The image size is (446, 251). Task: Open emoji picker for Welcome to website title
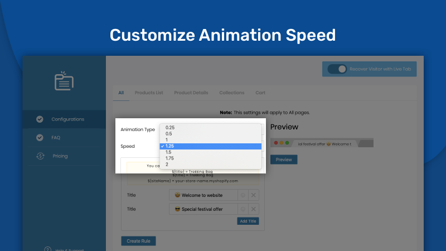pos(243,195)
